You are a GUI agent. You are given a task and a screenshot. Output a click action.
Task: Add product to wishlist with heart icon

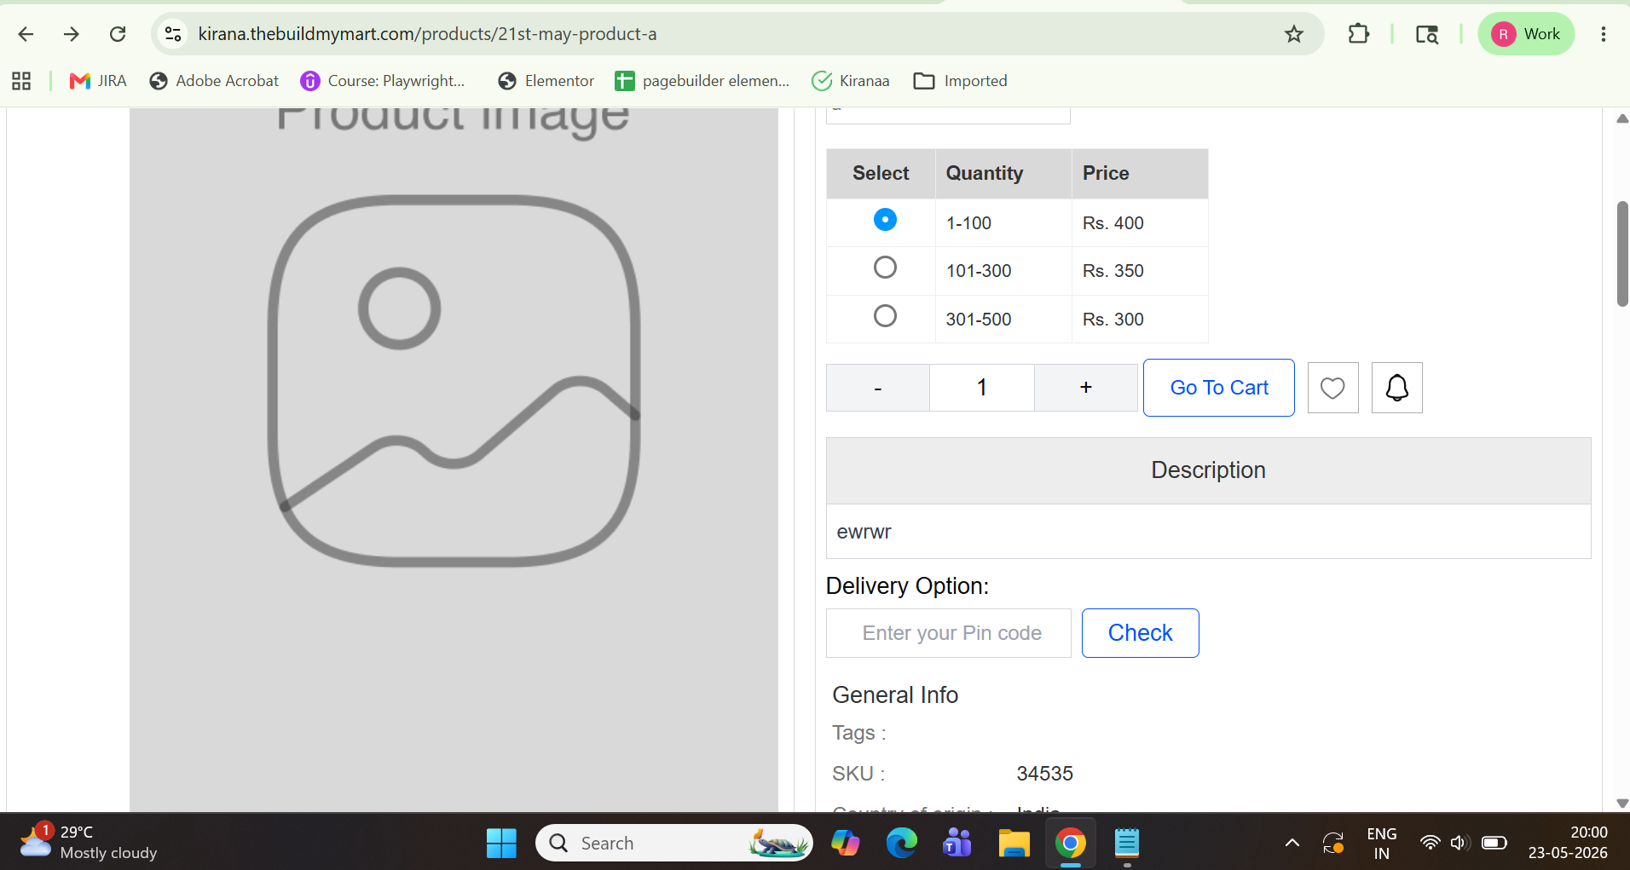(x=1332, y=388)
